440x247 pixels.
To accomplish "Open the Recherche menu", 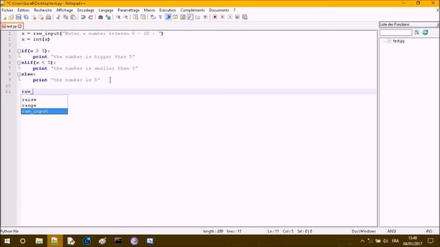I will (43, 10).
